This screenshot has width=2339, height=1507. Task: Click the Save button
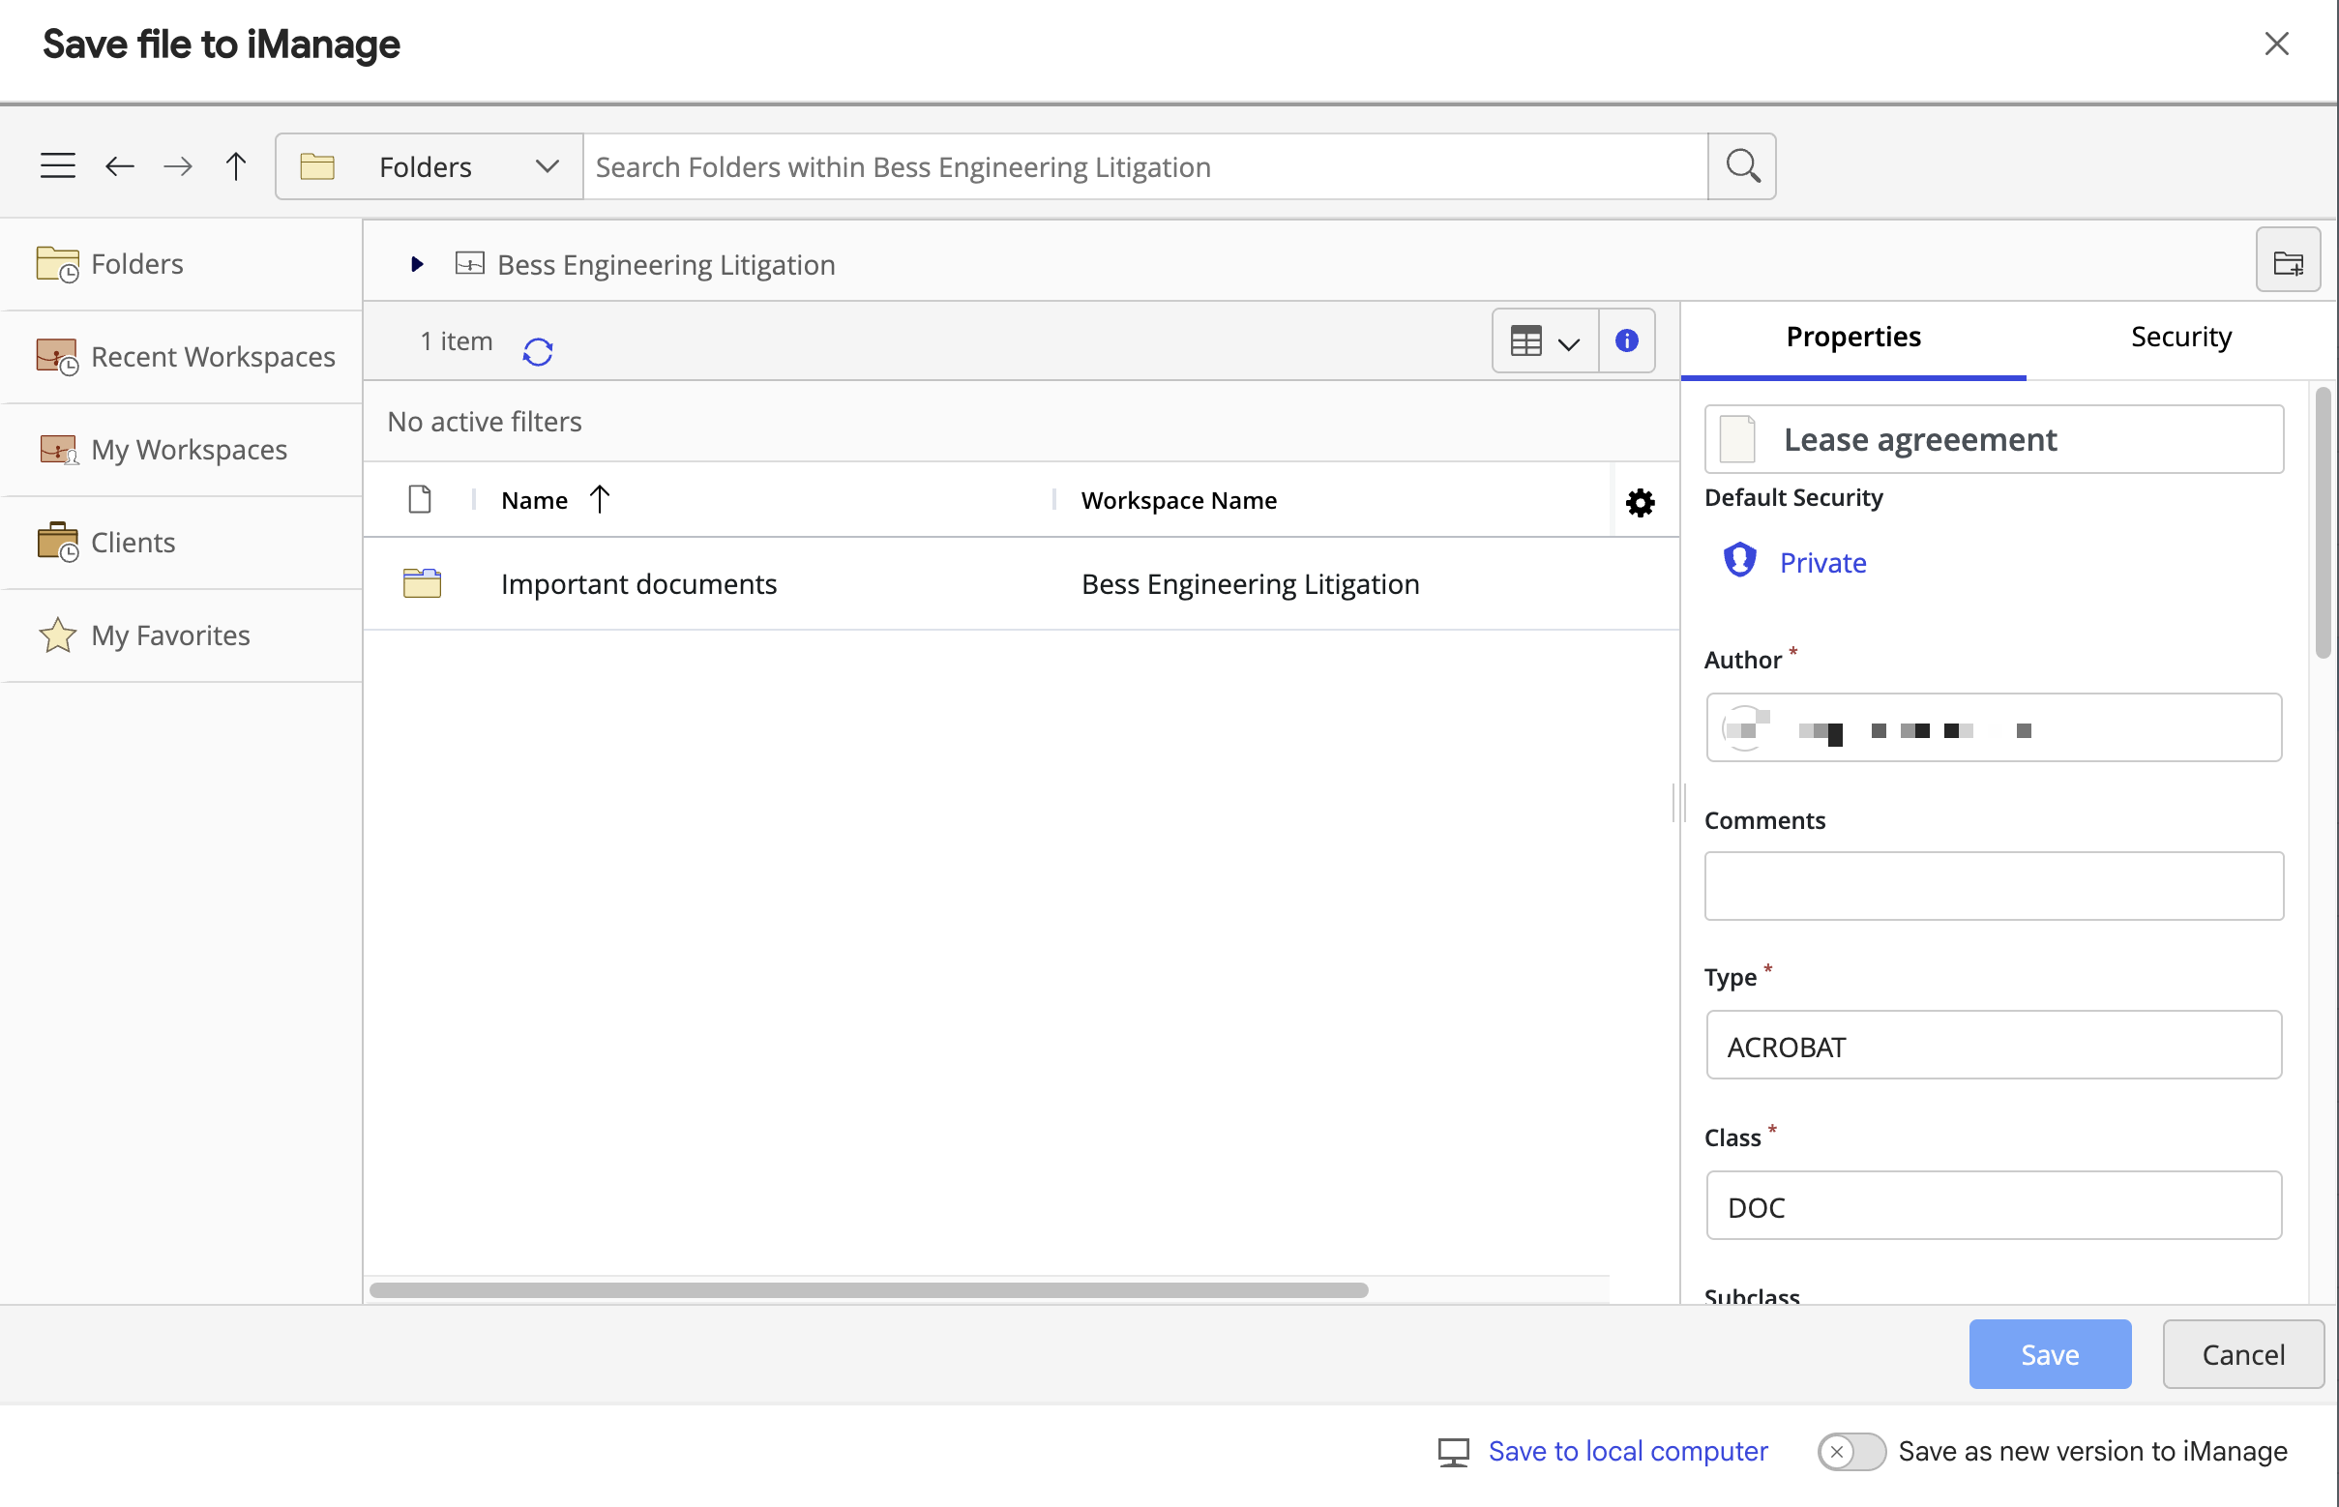(2050, 1354)
